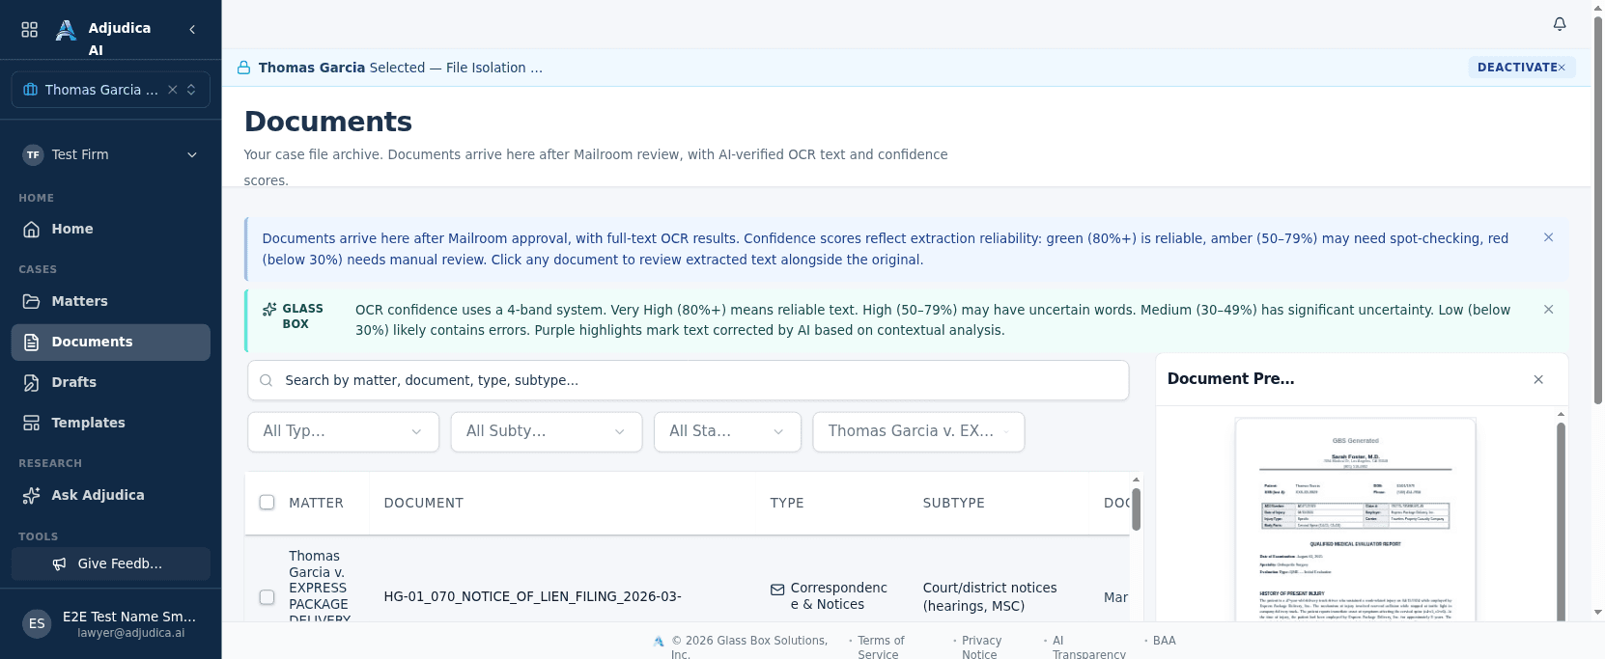Expand the Test Firm selector

(111, 154)
